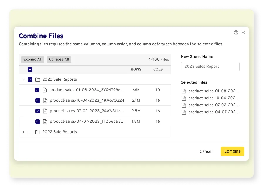The height and width of the screenshot is (187, 263).
Task: Click the ROWS column header
Action: 136,70
